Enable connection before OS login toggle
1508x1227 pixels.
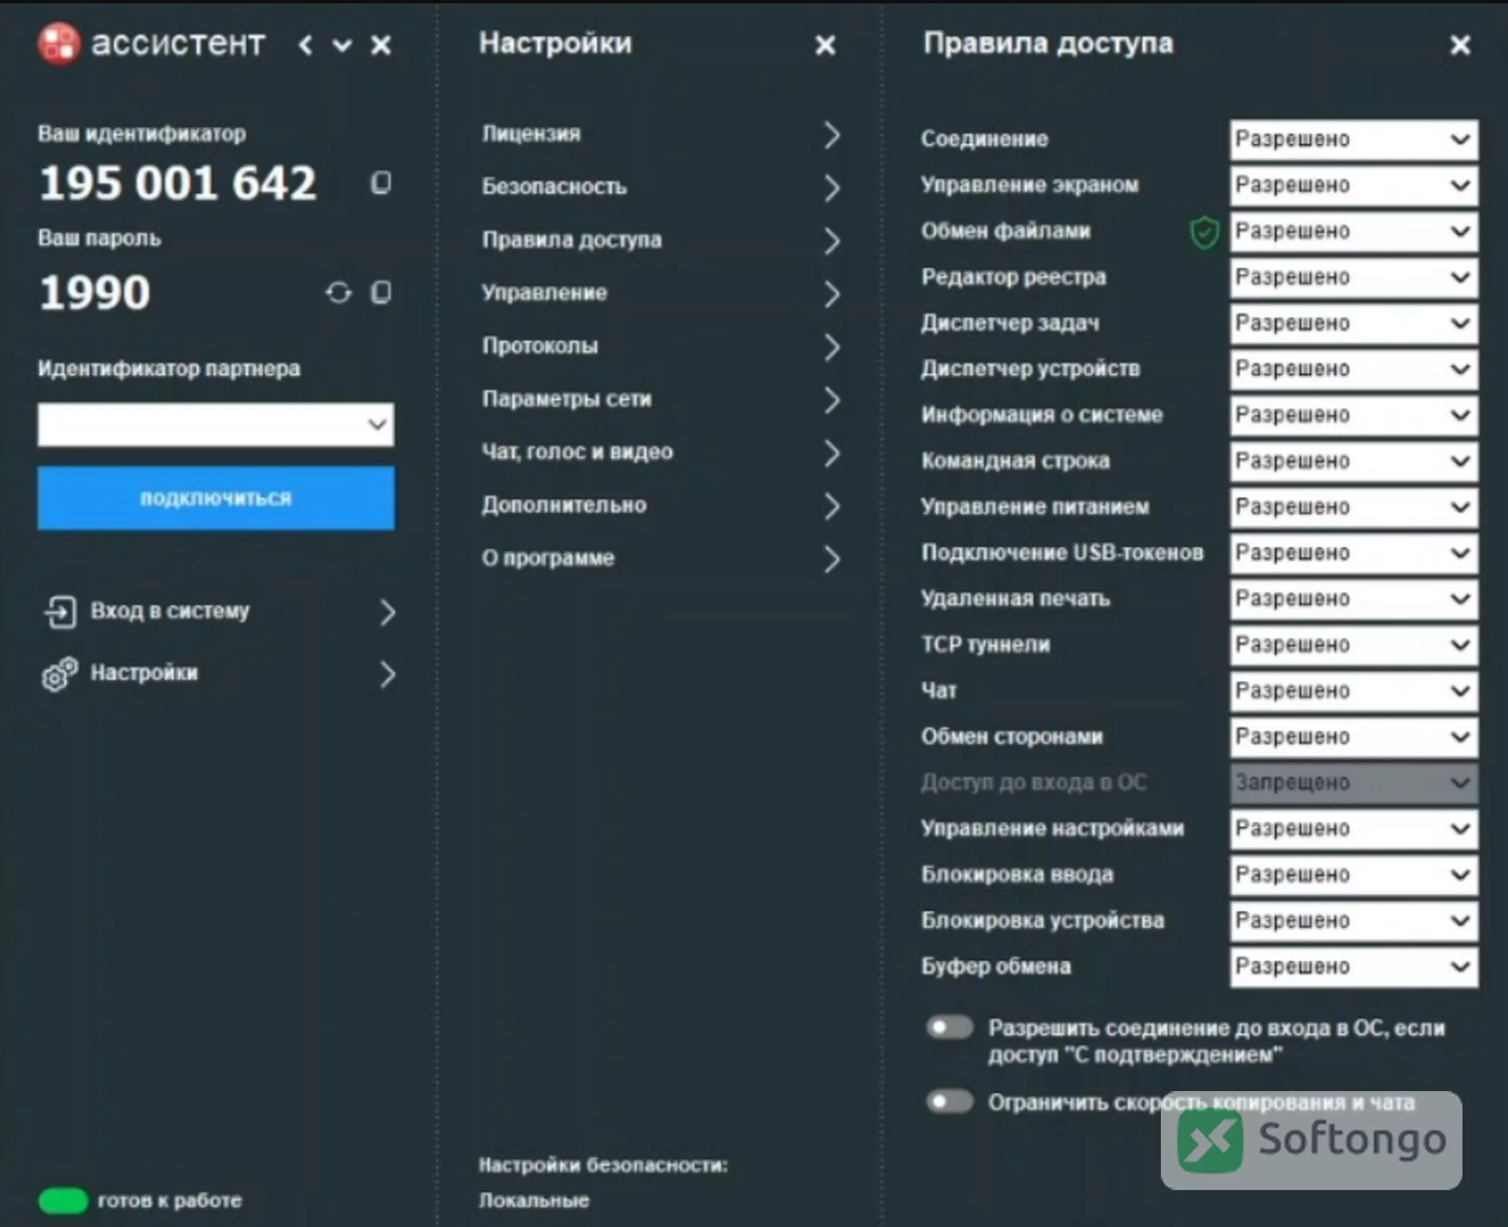950,1027
